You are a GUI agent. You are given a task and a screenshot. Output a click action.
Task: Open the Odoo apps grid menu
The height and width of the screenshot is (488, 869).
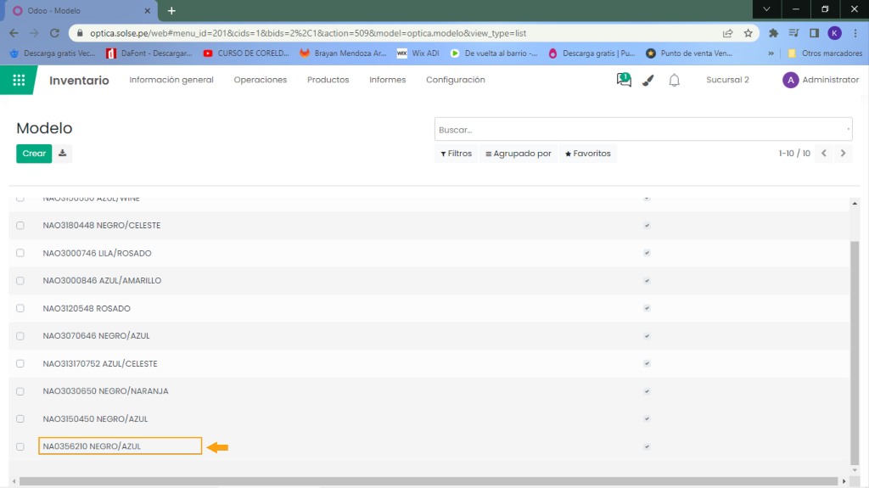19,80
